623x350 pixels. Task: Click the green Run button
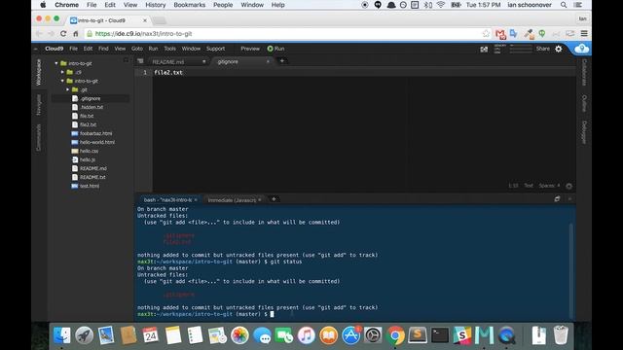(275, 49)
